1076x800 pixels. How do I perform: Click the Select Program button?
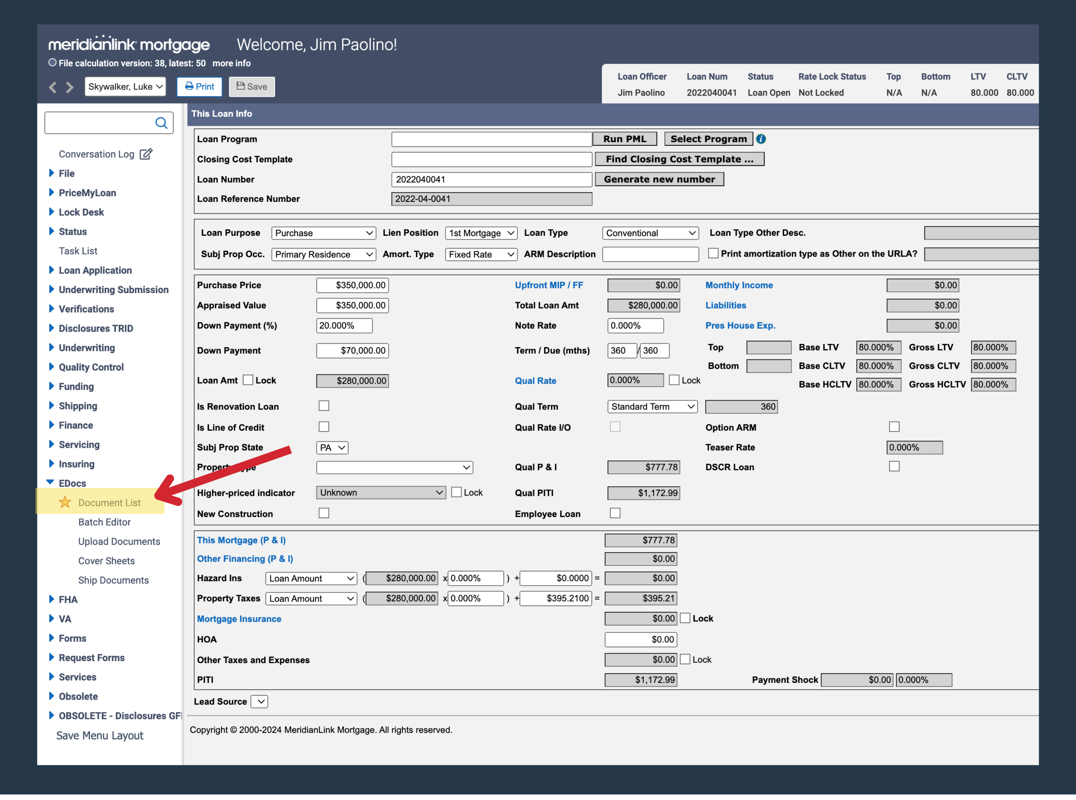[709, 139]
